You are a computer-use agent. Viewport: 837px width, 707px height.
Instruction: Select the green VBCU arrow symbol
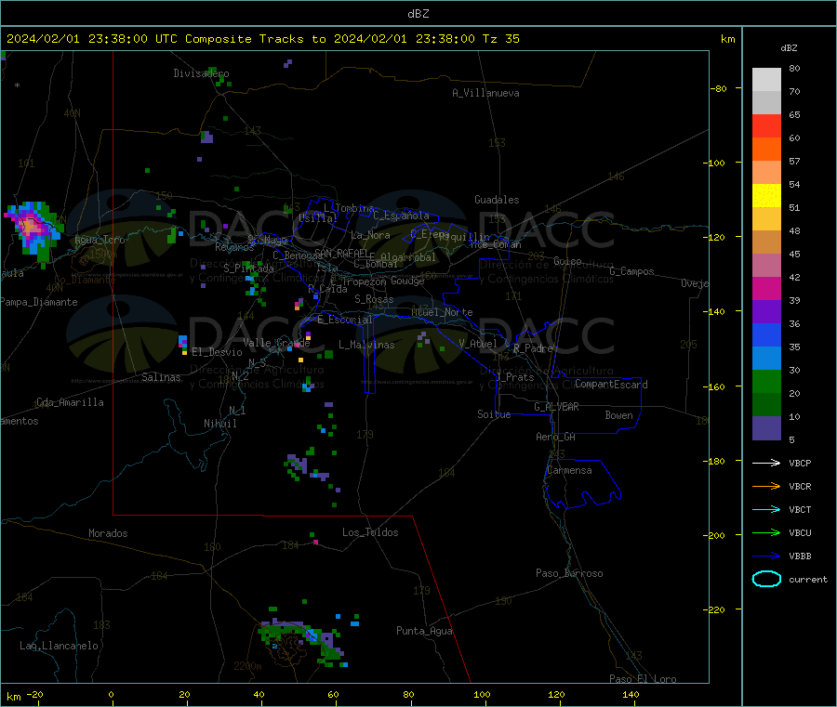click(x=766, y=532)
